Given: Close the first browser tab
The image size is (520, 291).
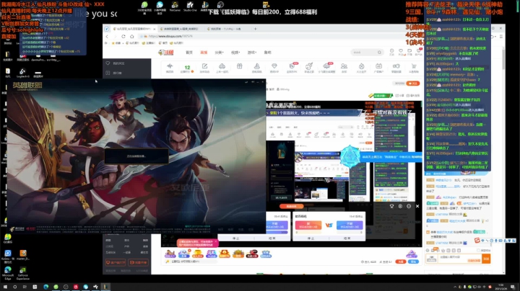Looking at the screenshot, I should tap(155, 29).
